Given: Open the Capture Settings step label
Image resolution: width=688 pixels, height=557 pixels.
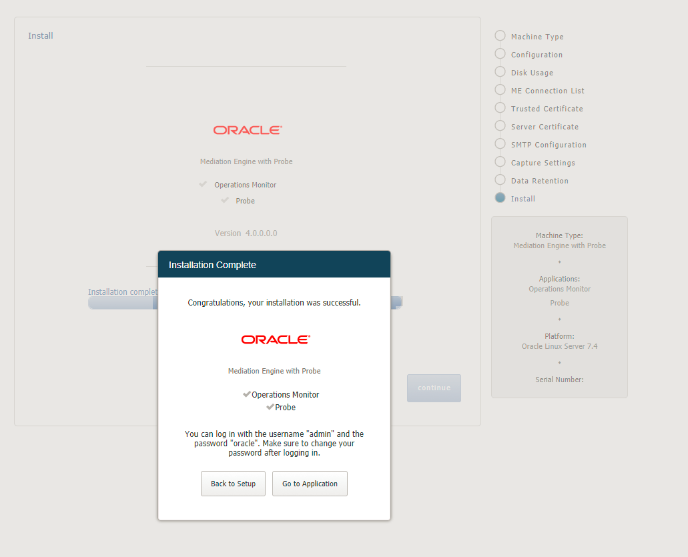Looking at the screenshot, I should [x=543, y=163].
